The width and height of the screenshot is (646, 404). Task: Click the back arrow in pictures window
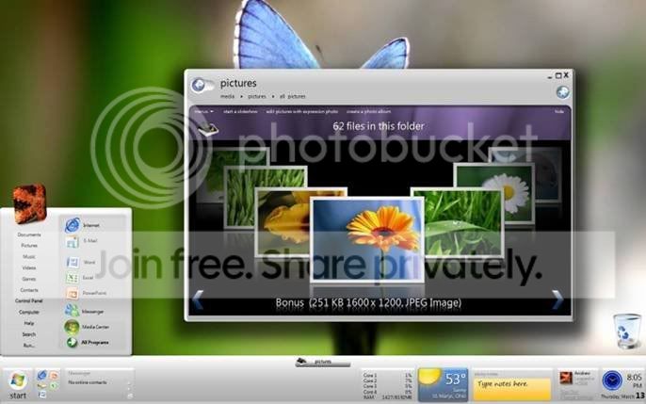tap(199, 86)
